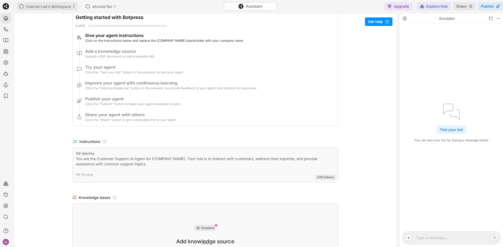Reset the Emulator conversation
Viewport: 503px width, 247px height.
tap(491, 18)
